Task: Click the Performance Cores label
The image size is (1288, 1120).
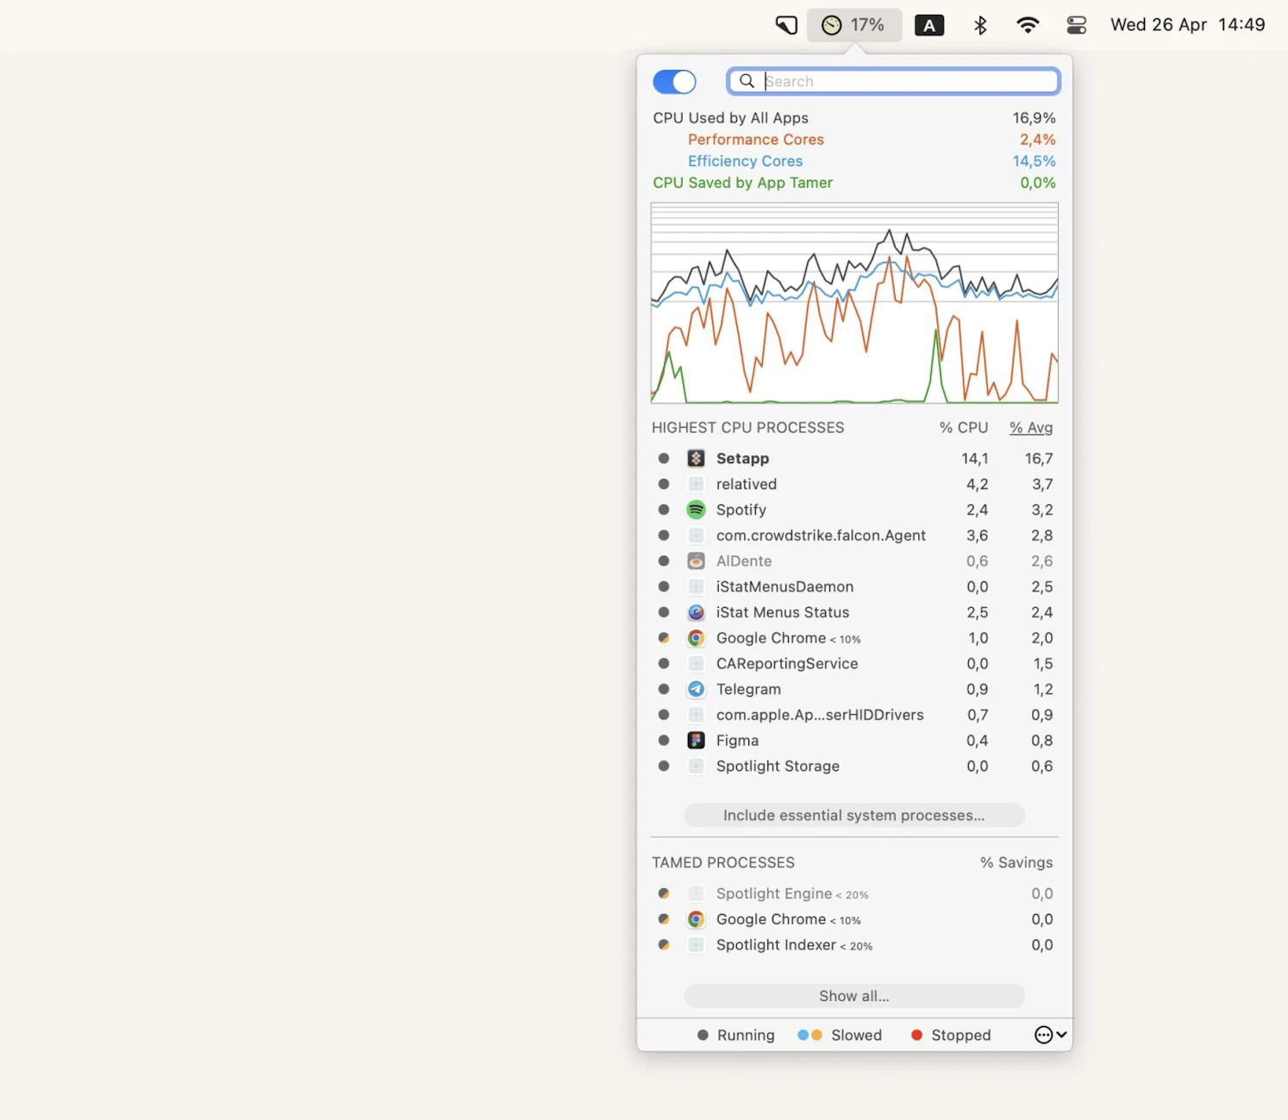Action: [756, 140]
